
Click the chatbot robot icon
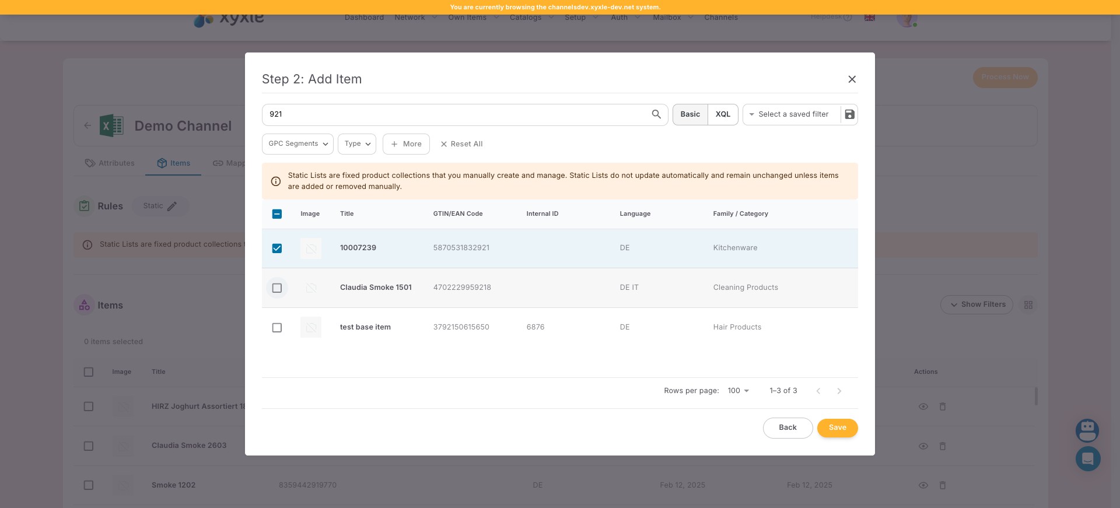(x=1087, y=430)
